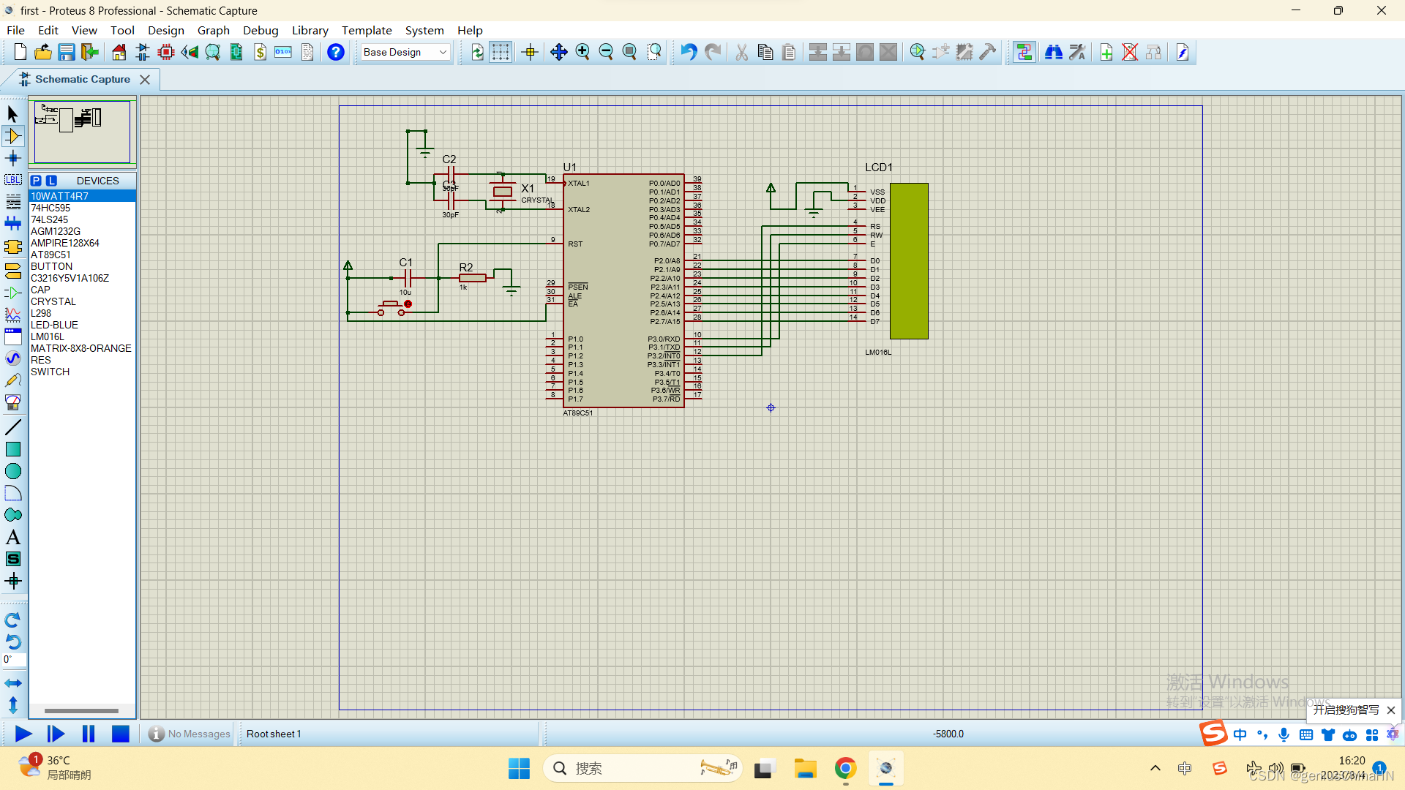
Task: Select MATRIX-8X8-ORANGE in devices list
Action: pyautogui.click(x=81, y=348)
